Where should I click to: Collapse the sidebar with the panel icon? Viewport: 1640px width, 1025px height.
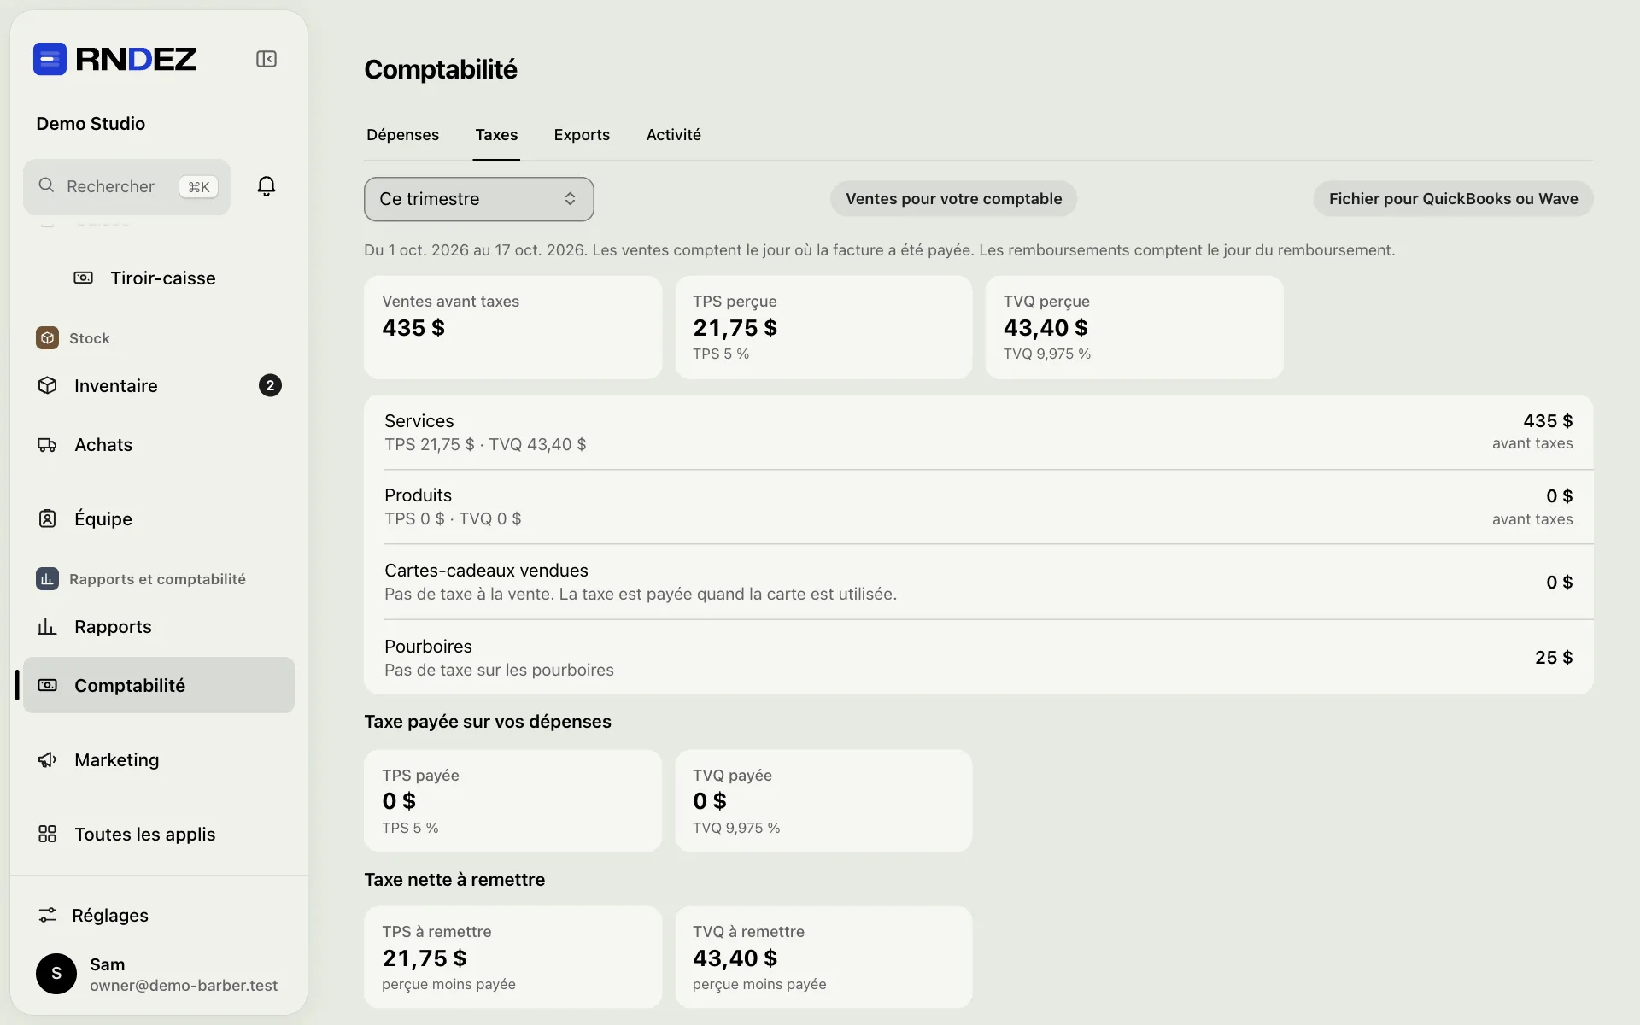click(266, 59)
